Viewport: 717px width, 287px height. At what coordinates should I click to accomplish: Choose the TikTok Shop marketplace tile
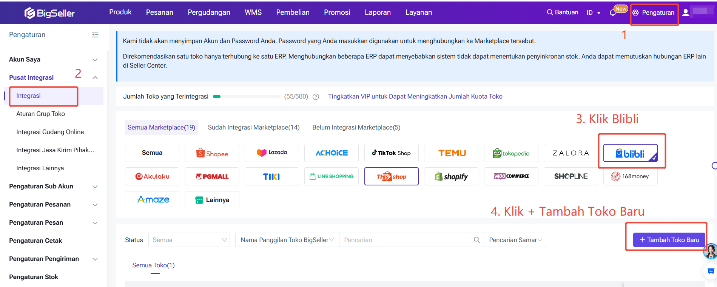pyautogui.click(x=391, y=153)
